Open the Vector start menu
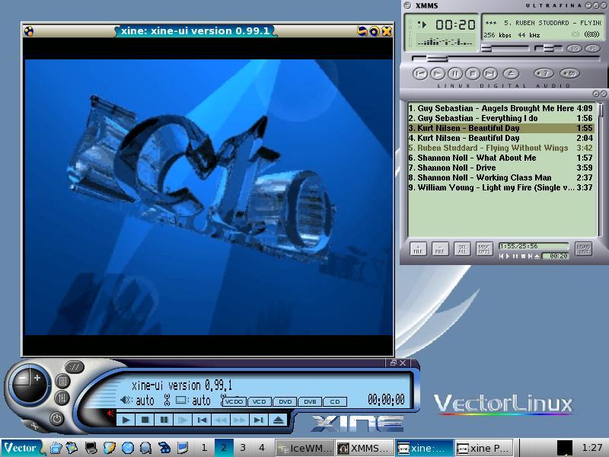 coord(21,448)
